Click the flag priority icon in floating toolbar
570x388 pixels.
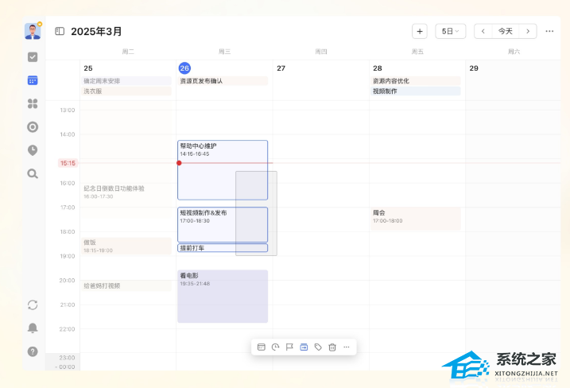pos(289,347)
